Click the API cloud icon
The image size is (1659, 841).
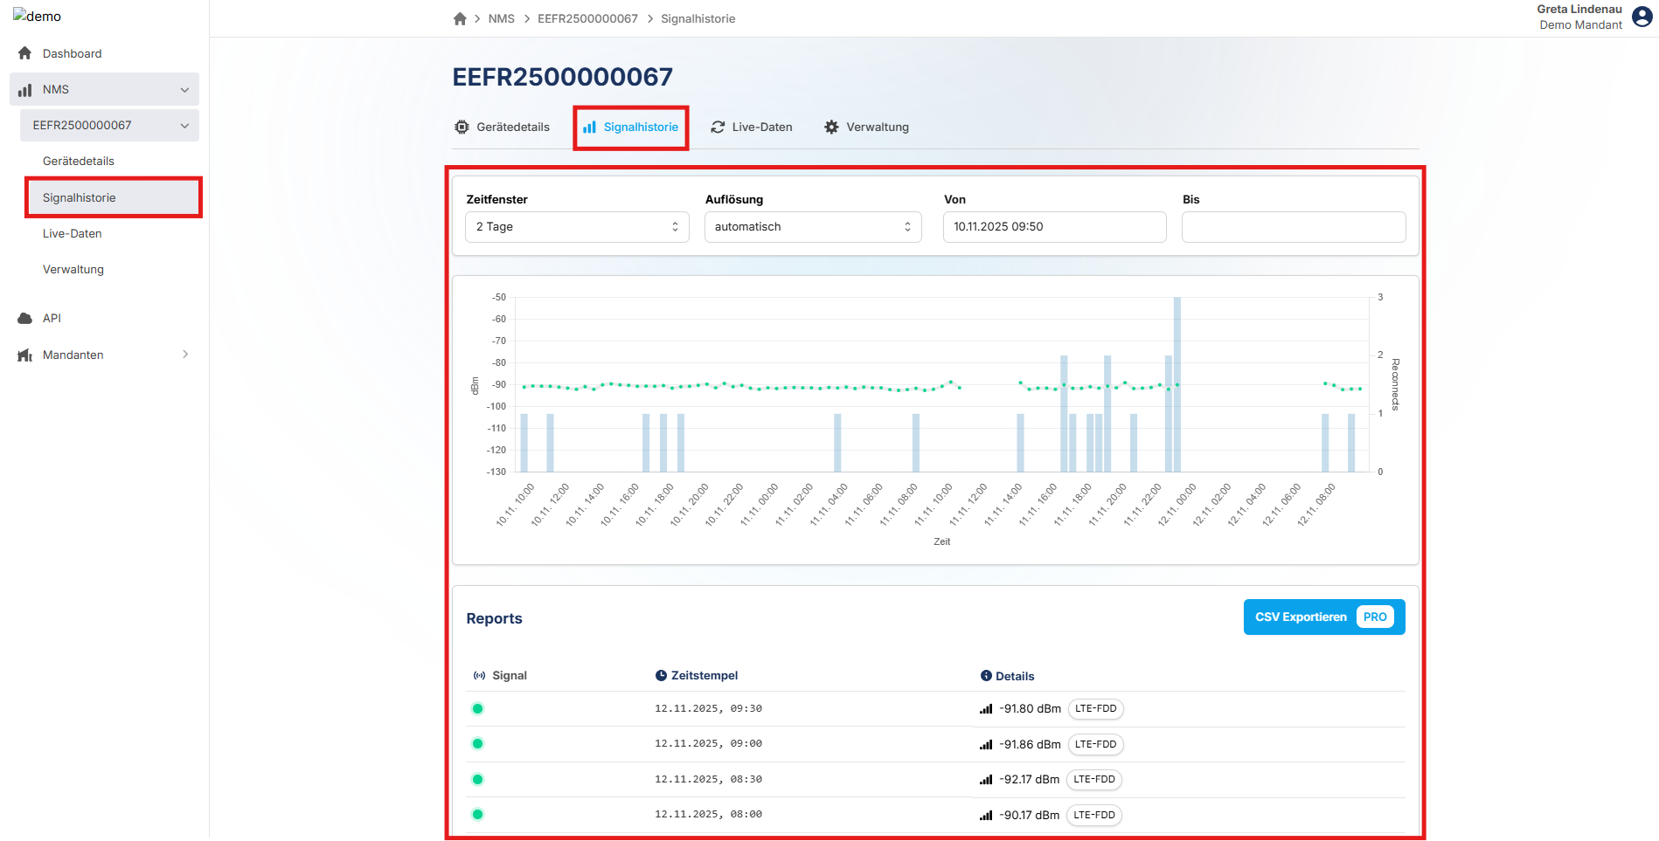(x=25, y=319)
